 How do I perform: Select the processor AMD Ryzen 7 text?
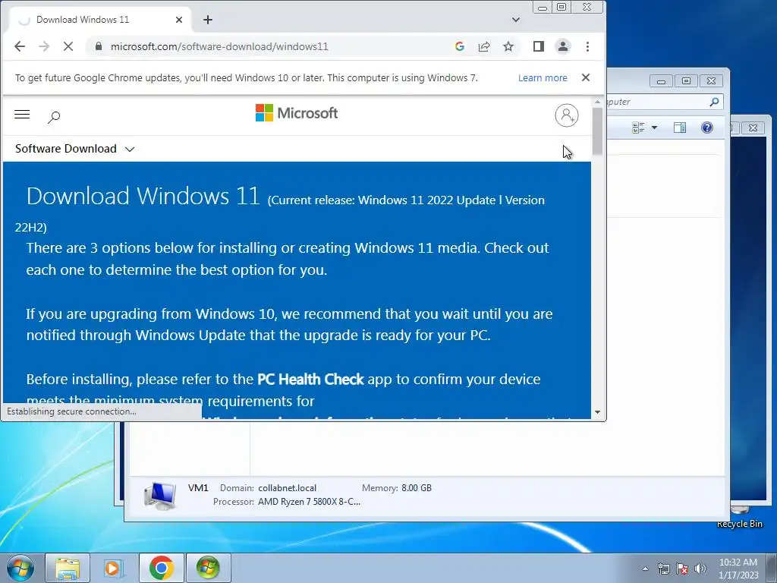(310, 502)
